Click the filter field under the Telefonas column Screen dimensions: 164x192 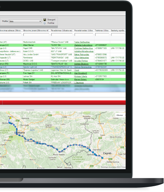(x=102, y=34)
